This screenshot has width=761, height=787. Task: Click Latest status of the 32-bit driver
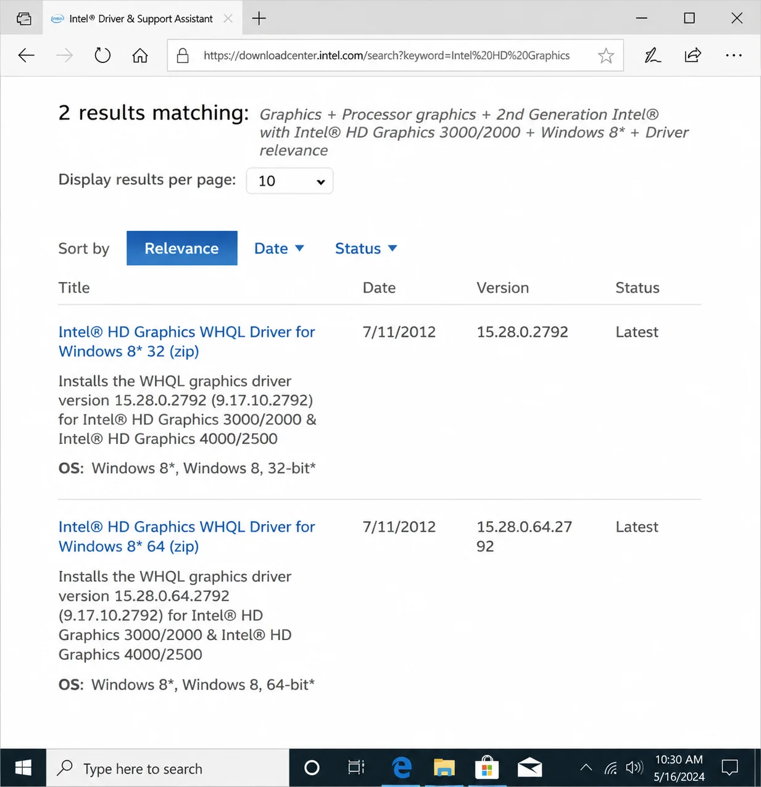[x=637, y=332]
